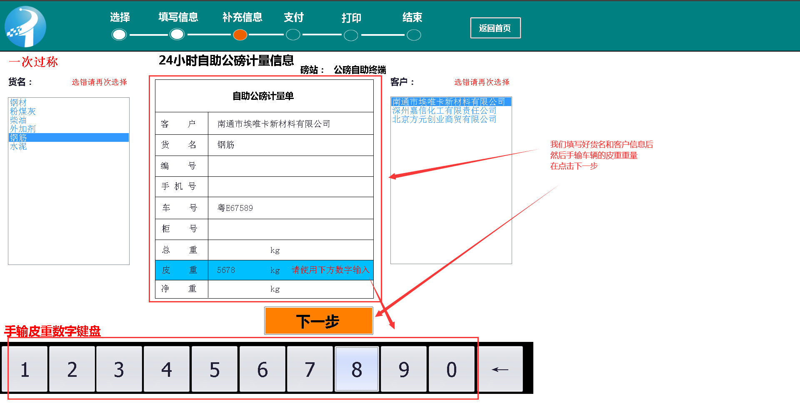Click the 返回首页 button

(495, 28)
